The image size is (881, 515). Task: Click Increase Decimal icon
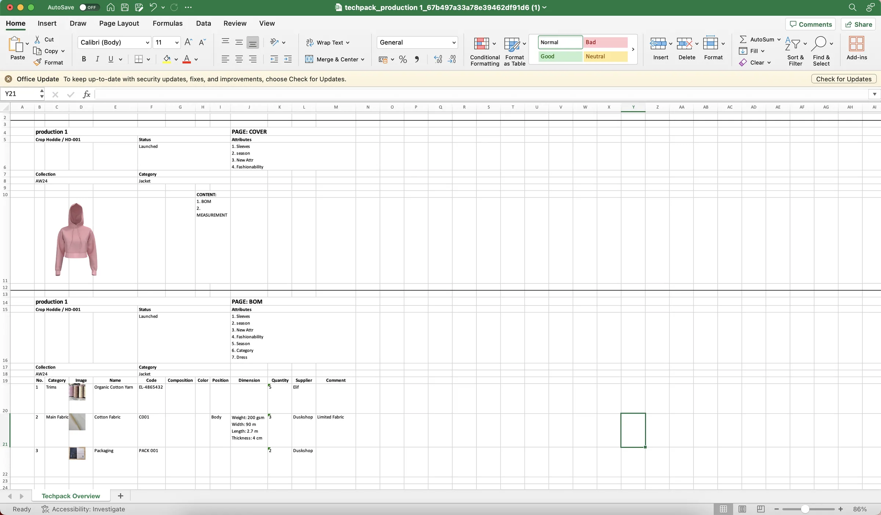pyautogui.click(x=438, y=59)
